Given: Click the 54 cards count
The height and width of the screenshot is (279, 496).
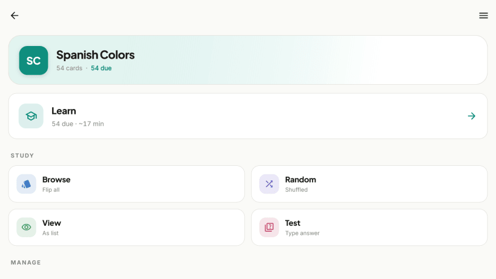Looking at the screenshot, I should 69,68.
